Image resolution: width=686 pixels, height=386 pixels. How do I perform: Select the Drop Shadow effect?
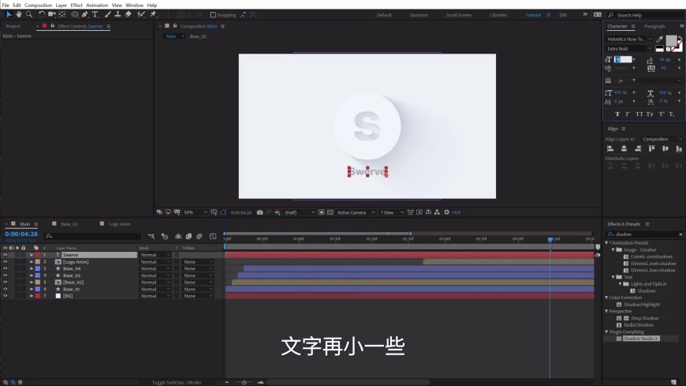(x=644, y=318)
